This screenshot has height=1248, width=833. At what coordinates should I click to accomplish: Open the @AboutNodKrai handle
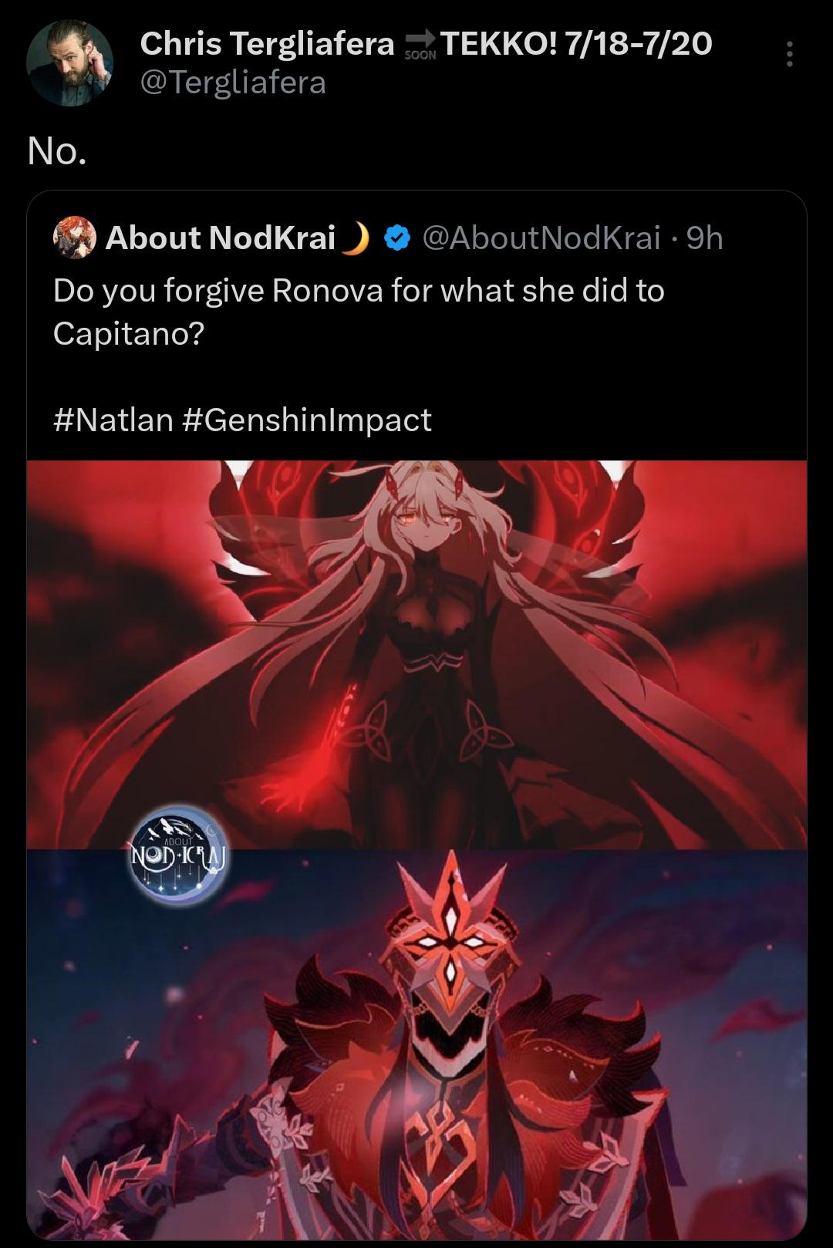tap(541, 238)
